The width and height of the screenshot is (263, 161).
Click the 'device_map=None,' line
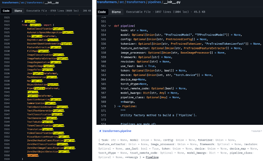[133, 79]
